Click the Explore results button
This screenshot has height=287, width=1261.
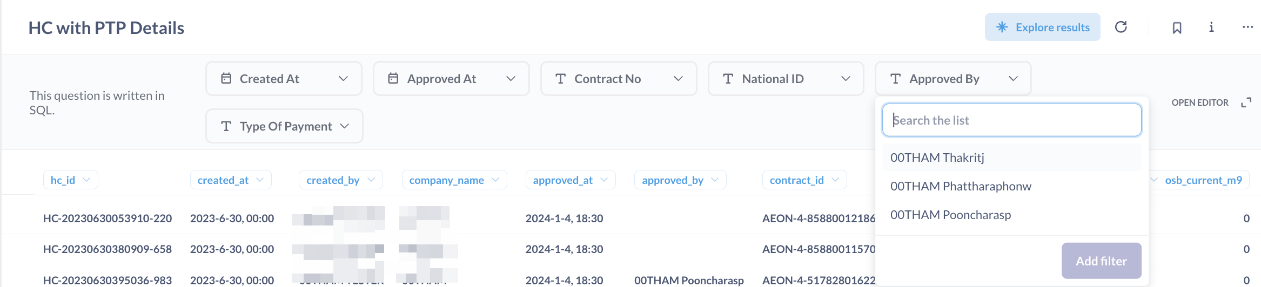[1042, 27]
